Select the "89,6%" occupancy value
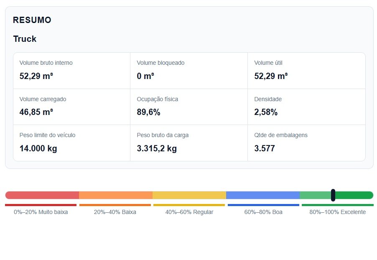 (x=149, y=112)
